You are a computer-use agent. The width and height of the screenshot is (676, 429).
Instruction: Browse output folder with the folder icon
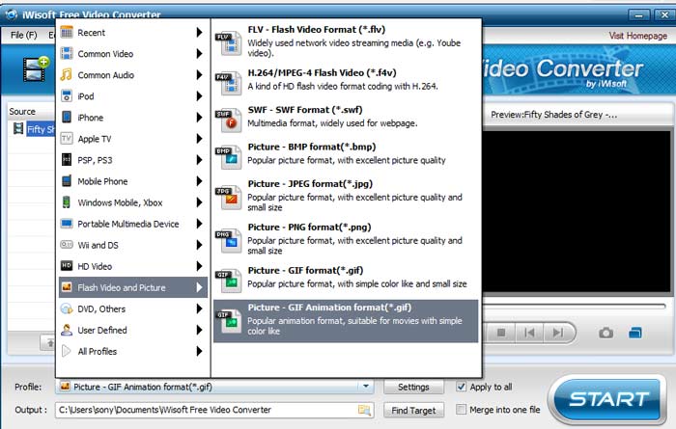coord(364,410)
